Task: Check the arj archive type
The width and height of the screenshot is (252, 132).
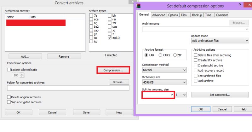Action: (x=91, y=23)
